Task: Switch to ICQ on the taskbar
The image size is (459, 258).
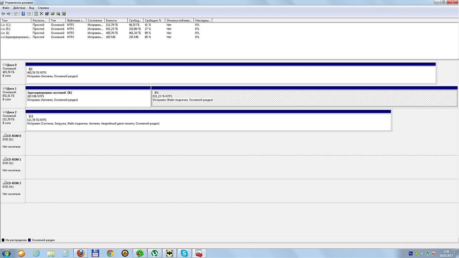Action: 140,253
